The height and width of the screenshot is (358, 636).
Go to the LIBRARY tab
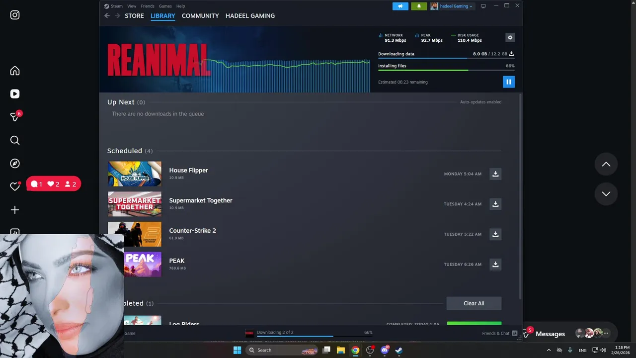pos(163,16)
